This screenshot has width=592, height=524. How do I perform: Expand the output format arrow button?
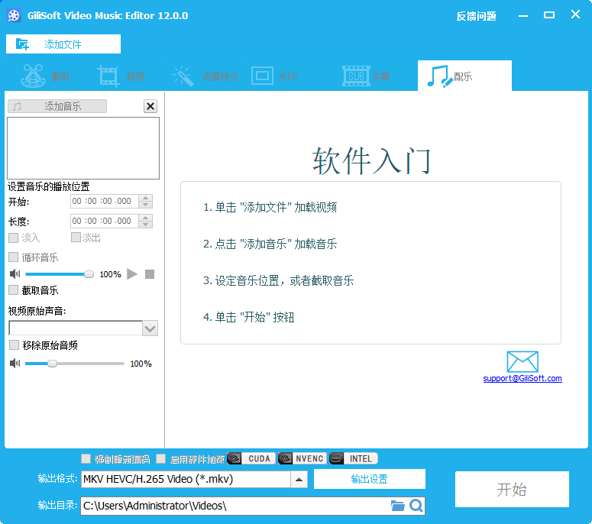tap(299, 480)
